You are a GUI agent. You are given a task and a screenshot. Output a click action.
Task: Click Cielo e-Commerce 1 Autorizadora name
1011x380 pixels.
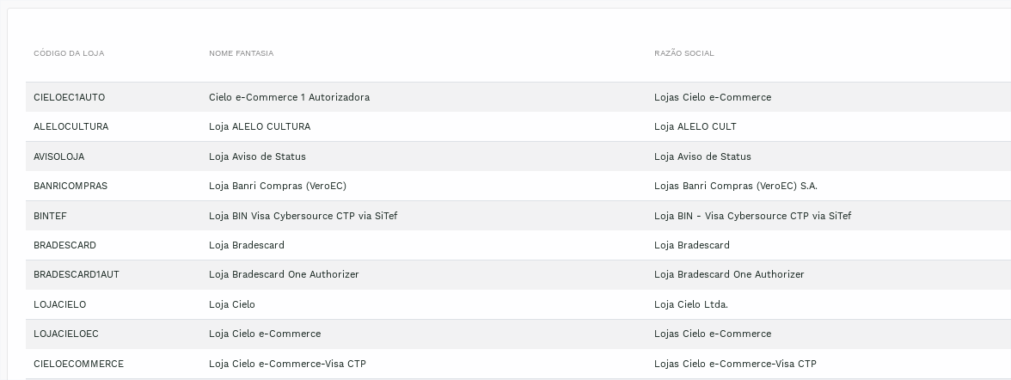[x=290, y=97]
